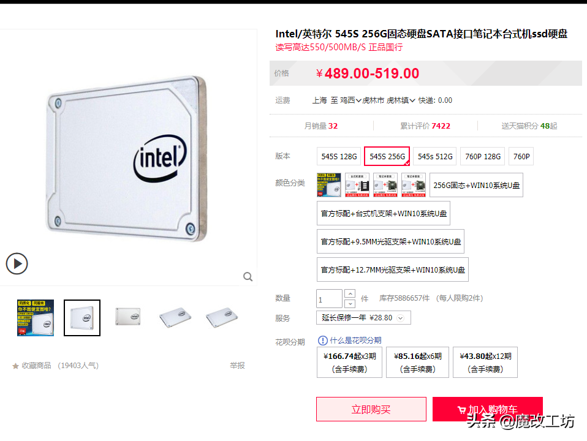Select the 760P 128G version

click(x=483, y=156)
